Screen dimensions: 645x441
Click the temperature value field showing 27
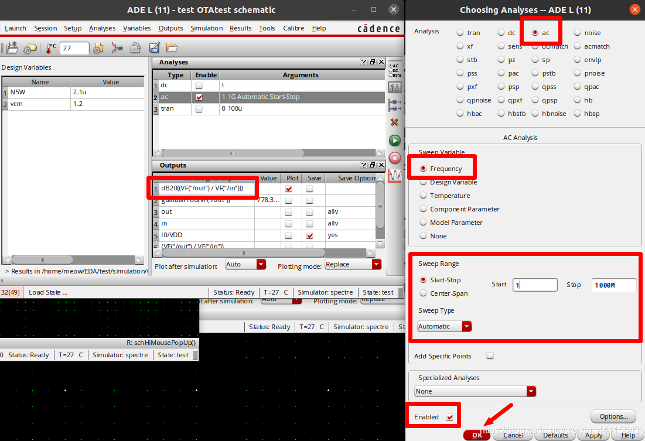point(74,48)
